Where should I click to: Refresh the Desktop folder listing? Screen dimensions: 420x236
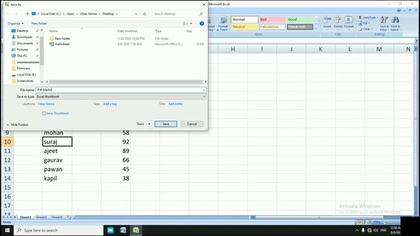pos(144,14)
